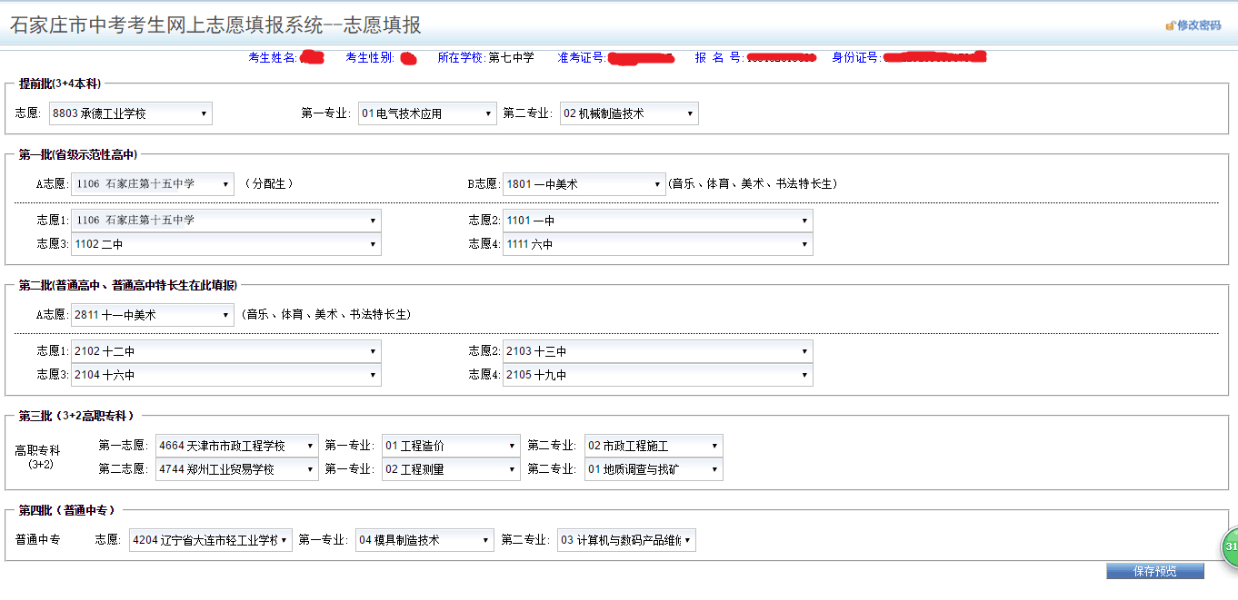Click the green round badge at right edge
The image size is (1238, 600).
(x=1229, y=546)
